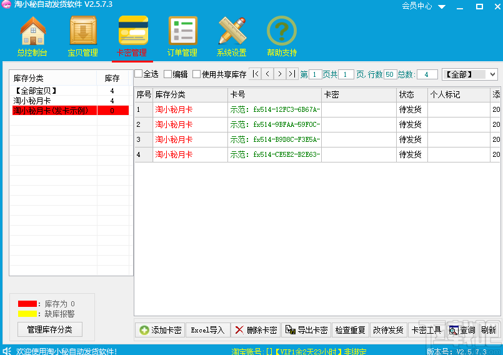Toggle 使用共享库存 checkbox
The image size is (503, 355).
(197, 74)
